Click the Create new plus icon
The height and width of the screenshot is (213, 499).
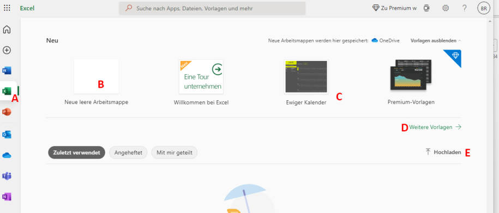pyautogui.click(x=7, y=50)
